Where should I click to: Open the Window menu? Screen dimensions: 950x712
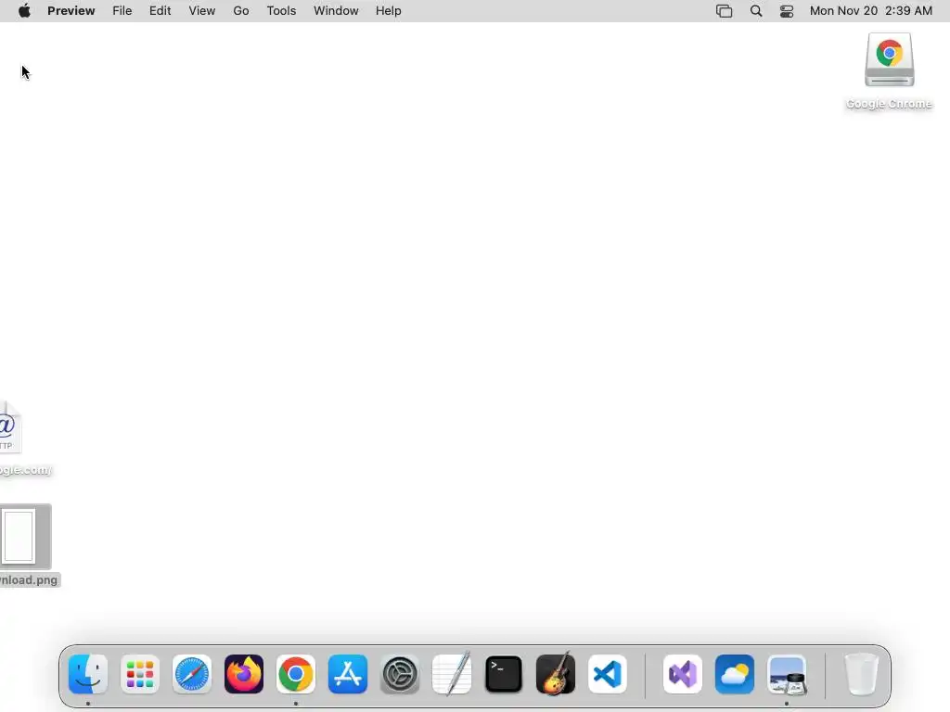tap(336, 11)
